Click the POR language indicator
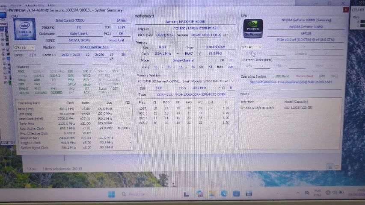The height and width of the screenshot is (205, 365). [x=318, y=193]
